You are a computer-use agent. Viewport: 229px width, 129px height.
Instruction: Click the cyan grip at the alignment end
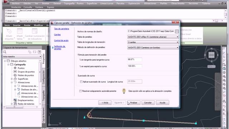coord(196,123)
